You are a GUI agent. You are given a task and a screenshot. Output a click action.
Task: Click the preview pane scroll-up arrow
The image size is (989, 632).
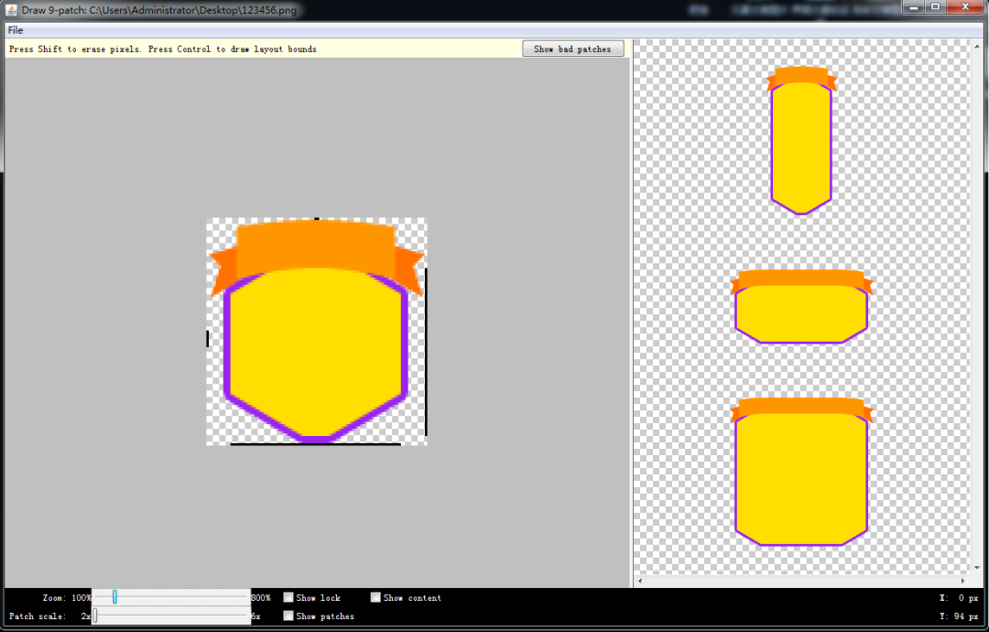point(977,46)
